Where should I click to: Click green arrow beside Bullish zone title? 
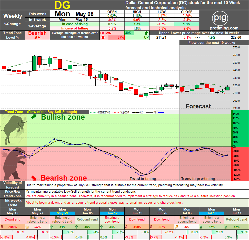point(34,117)
